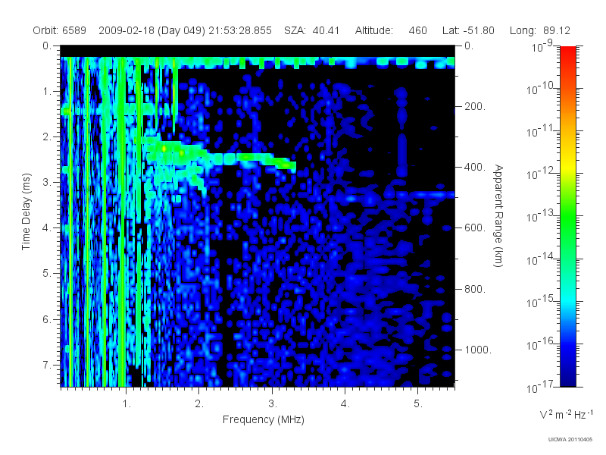This screenshot has height=455, width=606.
Task: Click the '3.' tick label on frequency axis
Action: (273, 404)
